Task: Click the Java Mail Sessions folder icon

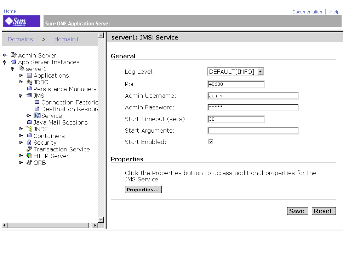Action: (x=29, y=122)
